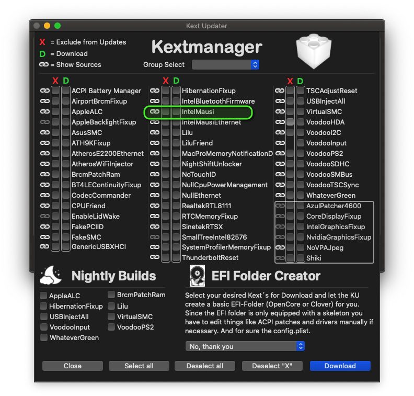Open source link for USBInjectAll kext
The image size is (414, 396).
pos(280,101)
